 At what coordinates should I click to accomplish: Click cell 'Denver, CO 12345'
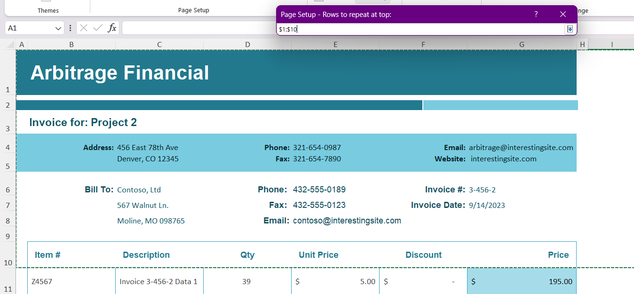click(x=148, y=159)
